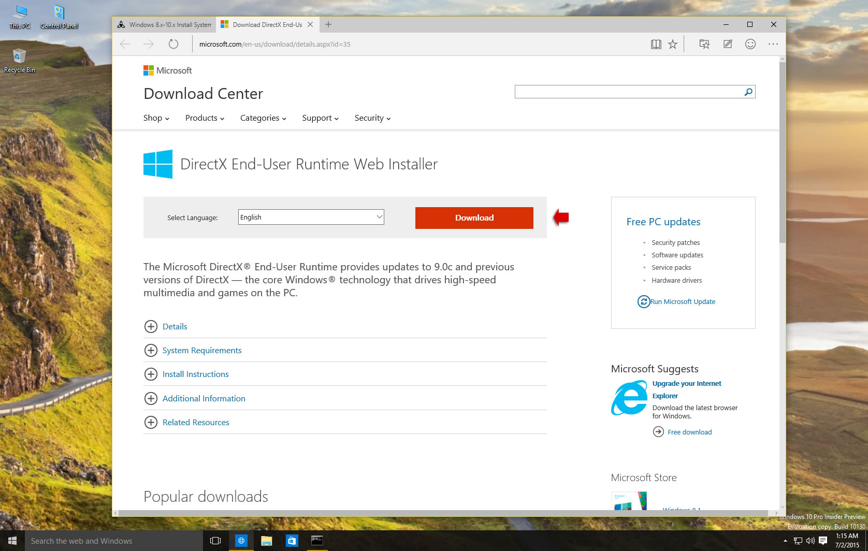This screenshot has width=868, height=551.
Task: Open a new tab with plus icon
Action: pos(328,24)
